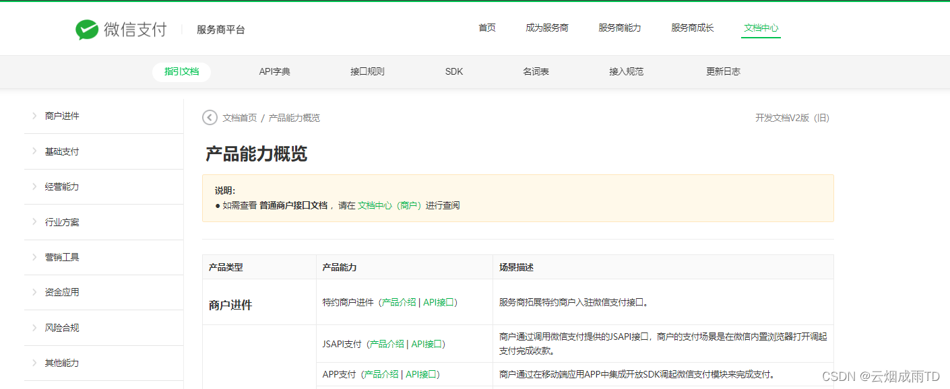Open 产品介绍 link for APP支付
This screenshot has width=950, height=389.
coord(381,374)
